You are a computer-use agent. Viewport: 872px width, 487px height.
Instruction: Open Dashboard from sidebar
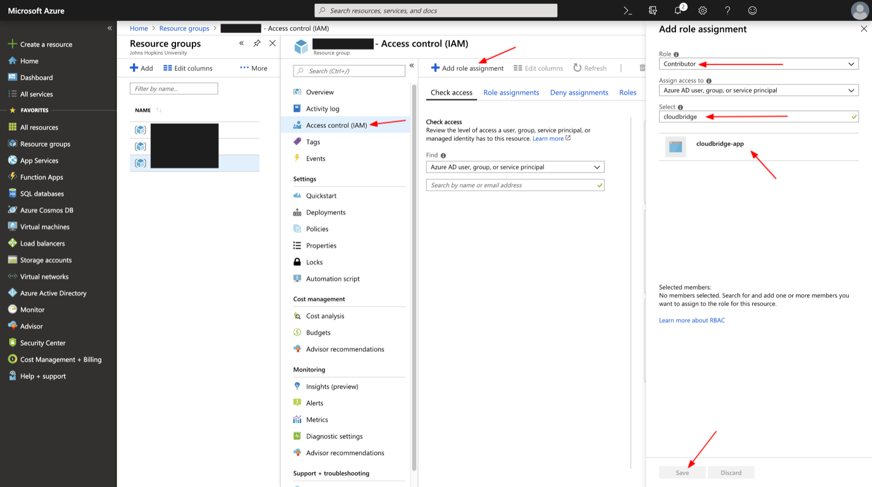click(37, 77)
